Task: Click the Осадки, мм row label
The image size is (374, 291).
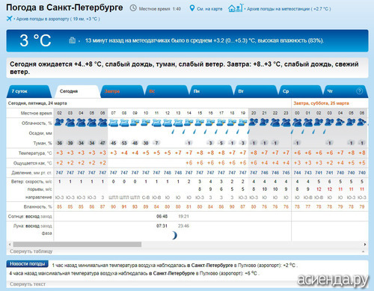Action: (40, 133)
